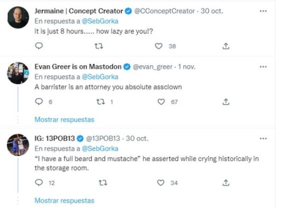Reply to Jermaine's tweet

(x=39, y=46)
